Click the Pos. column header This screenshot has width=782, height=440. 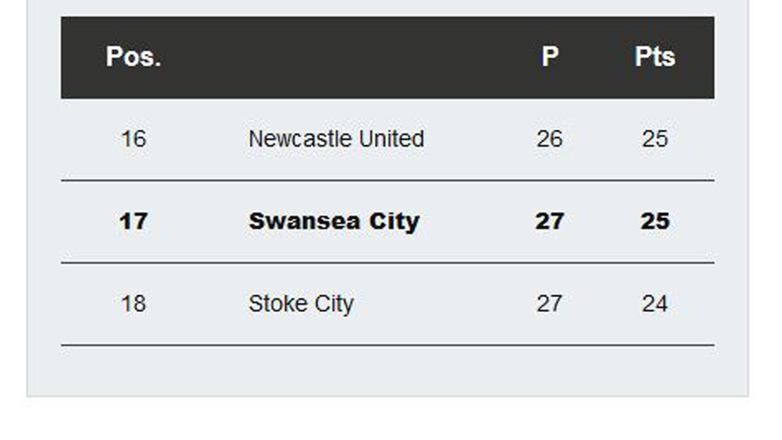134,57
